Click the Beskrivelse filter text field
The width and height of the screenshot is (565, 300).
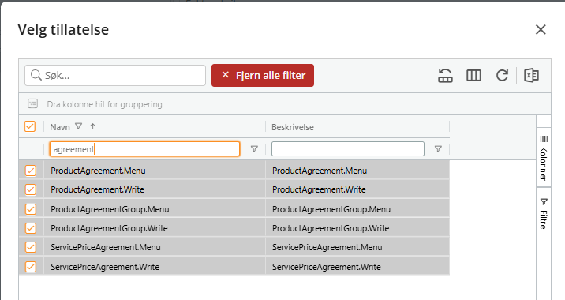click(348, 149)
